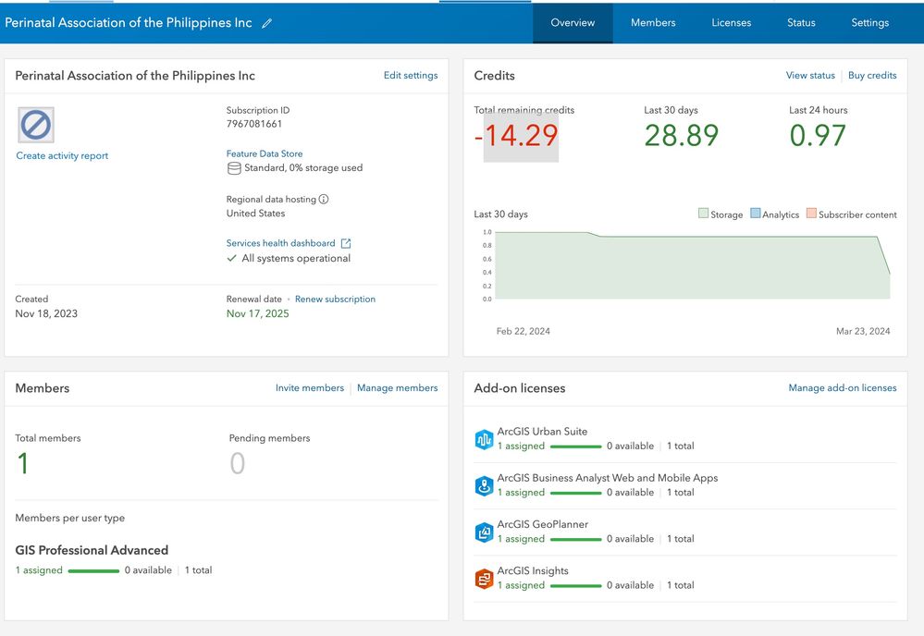This screenshot has width=924, height=636.
Task: Click Invite members link
Action: coord(310,388)
